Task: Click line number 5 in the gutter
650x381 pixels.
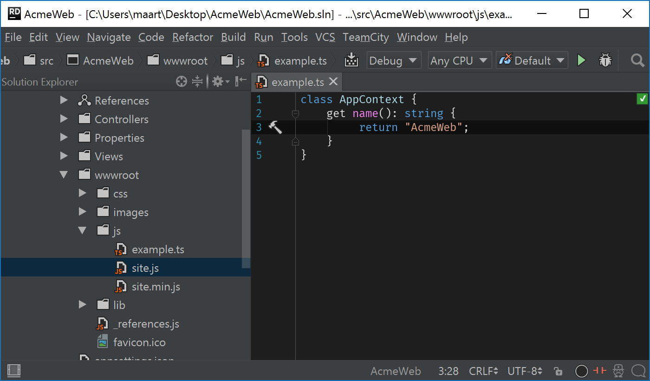Action: tap(259, 155)
